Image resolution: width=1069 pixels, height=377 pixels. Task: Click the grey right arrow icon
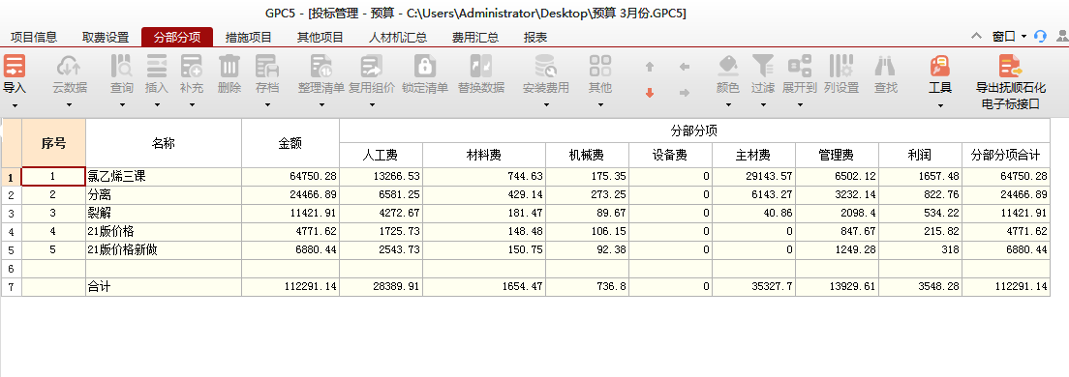click(x=685, y=93)
